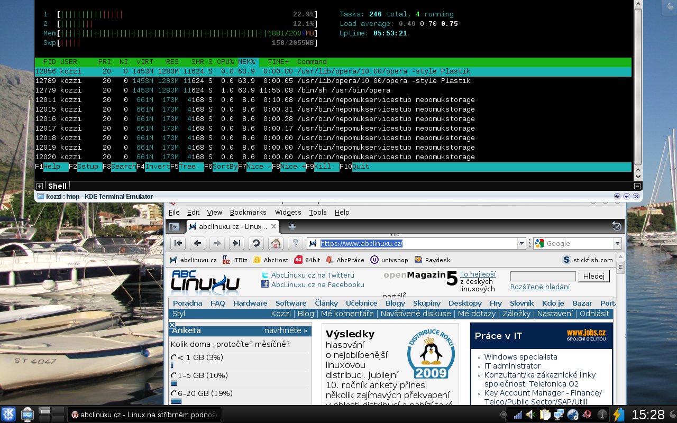Open the 'Windows specialista' job link
Image resolution: width=677 pixels, height=423 pixels.
click(520, 357)
